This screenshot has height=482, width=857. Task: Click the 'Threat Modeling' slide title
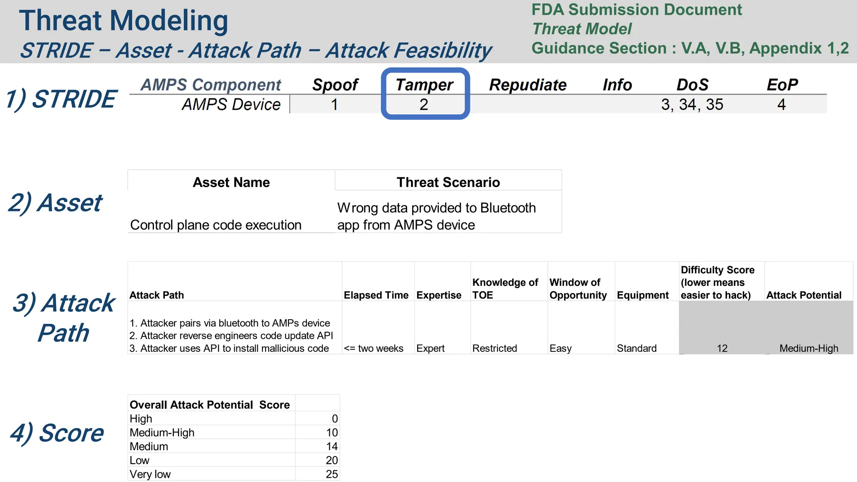(123, 21)
